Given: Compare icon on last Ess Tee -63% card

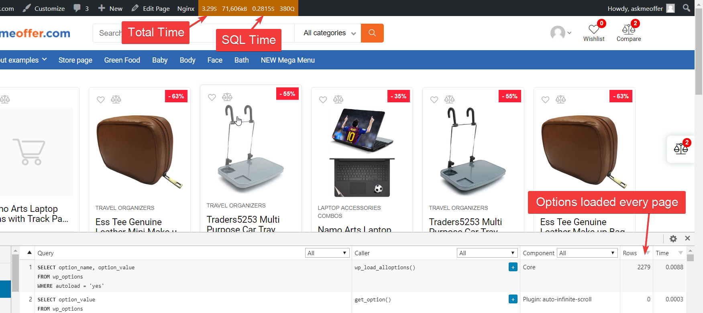Looking at the screenshot, I should (561, 99).
